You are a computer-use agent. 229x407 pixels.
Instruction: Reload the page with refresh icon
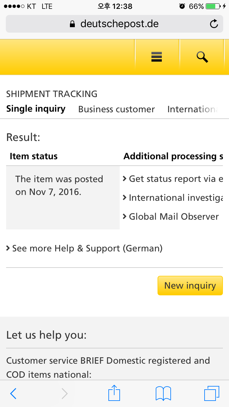click(x=214, y=24)
